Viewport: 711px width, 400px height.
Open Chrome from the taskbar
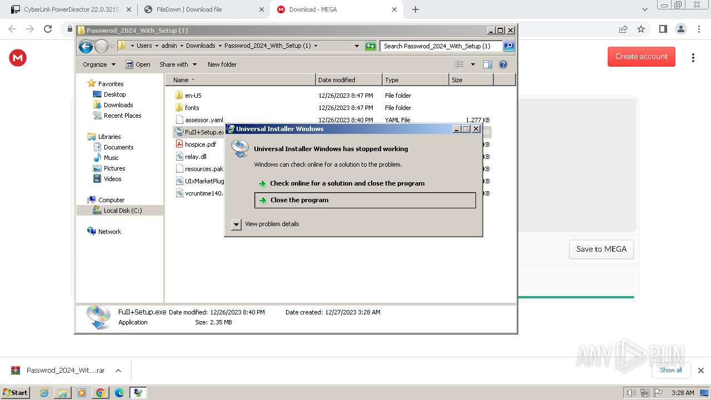pos(100,392)
